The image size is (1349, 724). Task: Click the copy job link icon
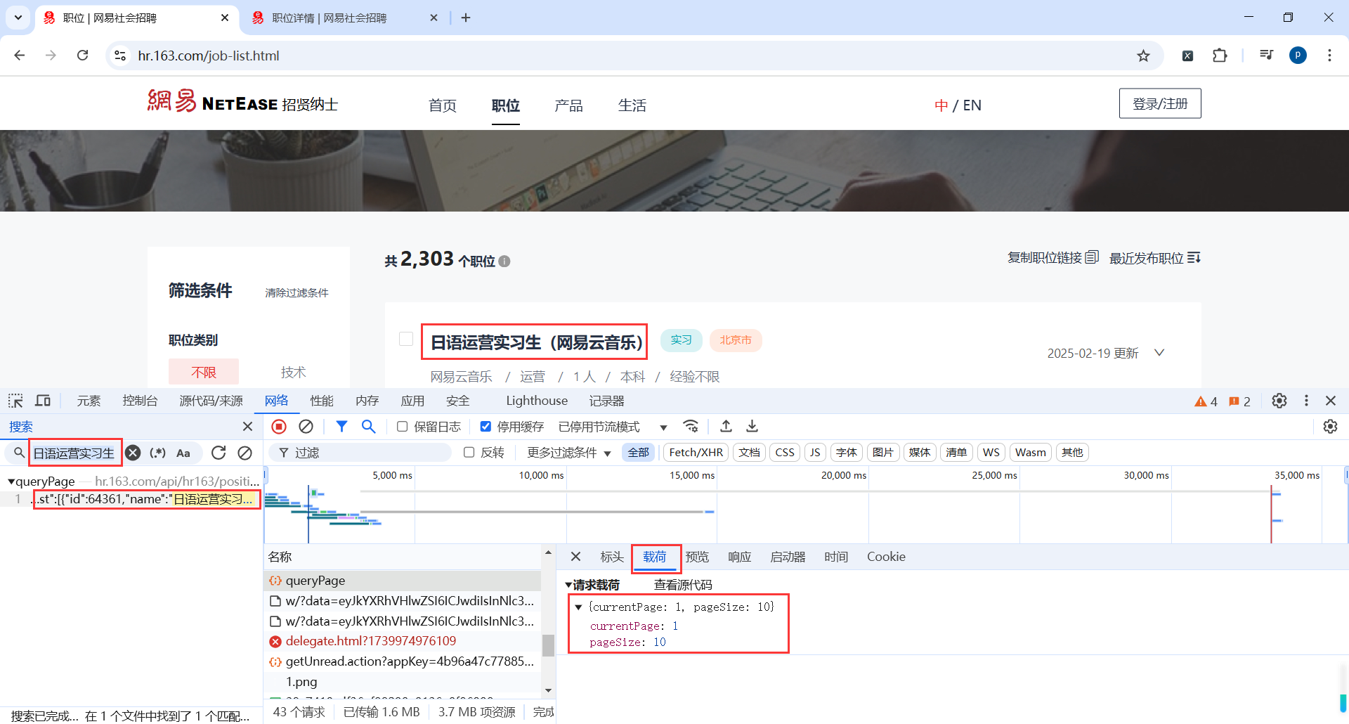pos(1092,257)
